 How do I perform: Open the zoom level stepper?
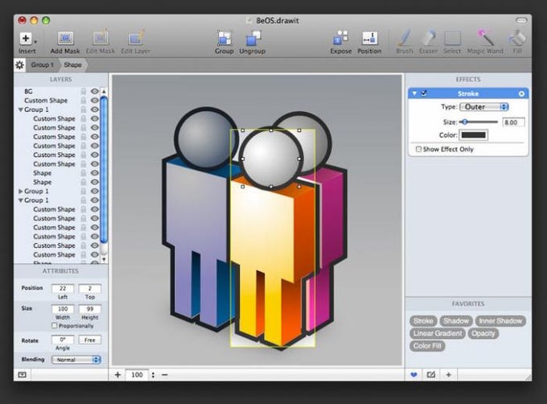pos(153,375)
